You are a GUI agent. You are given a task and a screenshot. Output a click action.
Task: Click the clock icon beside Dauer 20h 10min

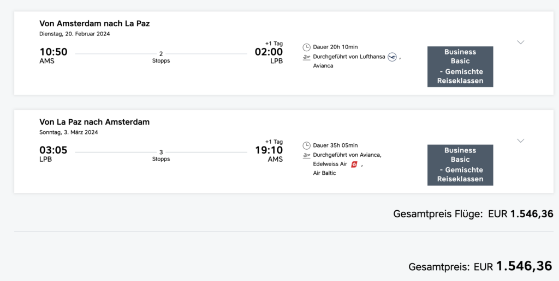306,47
